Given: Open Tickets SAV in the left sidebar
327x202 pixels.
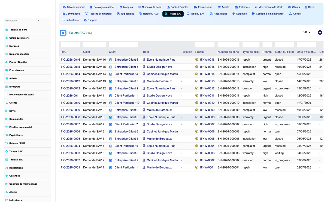Looking at the screenshot, I should [16, 151].
